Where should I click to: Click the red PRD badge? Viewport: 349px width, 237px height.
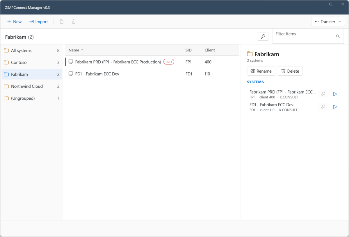pyautogui.click(x=169, y=62)
